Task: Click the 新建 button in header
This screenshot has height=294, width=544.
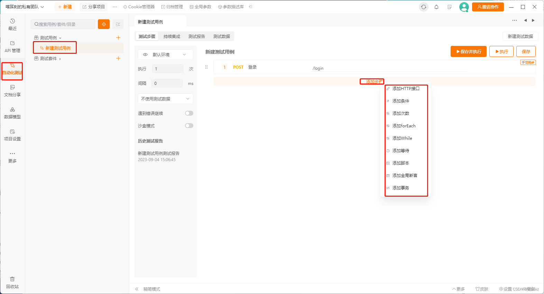Action: (65, 7)
